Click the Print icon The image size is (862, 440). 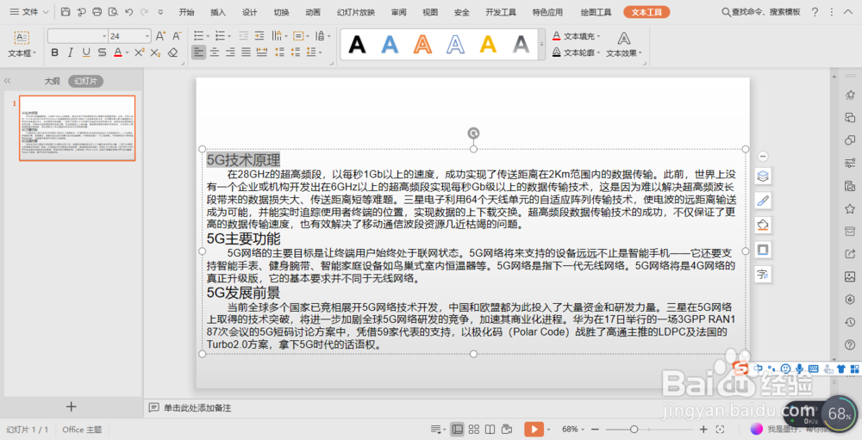pos(97,12)
